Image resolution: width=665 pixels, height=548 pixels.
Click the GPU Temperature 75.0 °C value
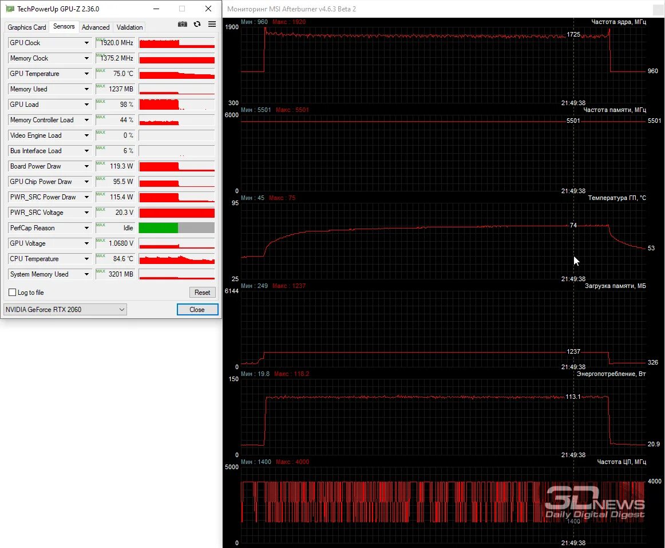tap(115, 74)
